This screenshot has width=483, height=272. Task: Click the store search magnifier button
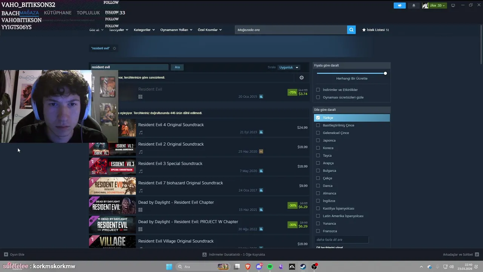(x=351, y=30)
